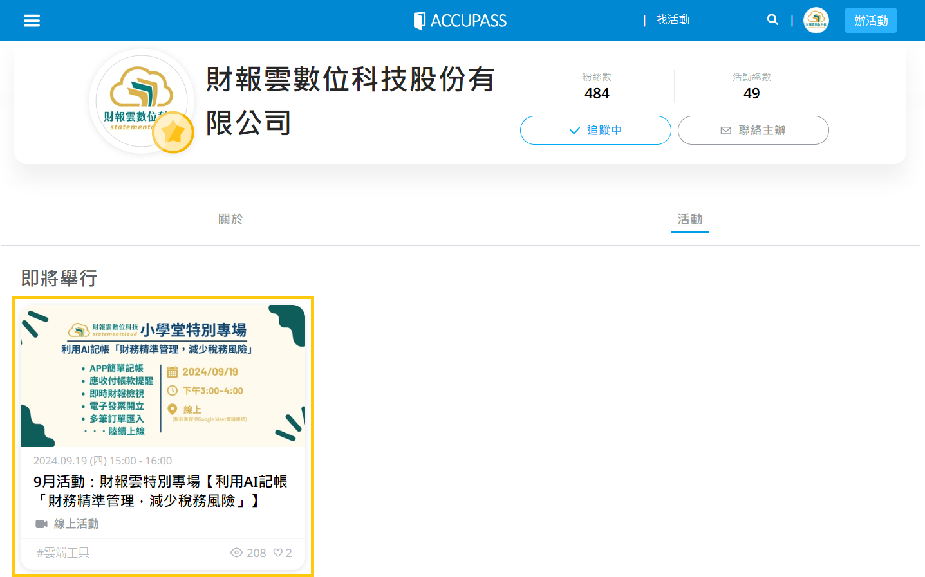Click the video camera online event icon
This screenshot has width=925, height=577.
[41, 524]
